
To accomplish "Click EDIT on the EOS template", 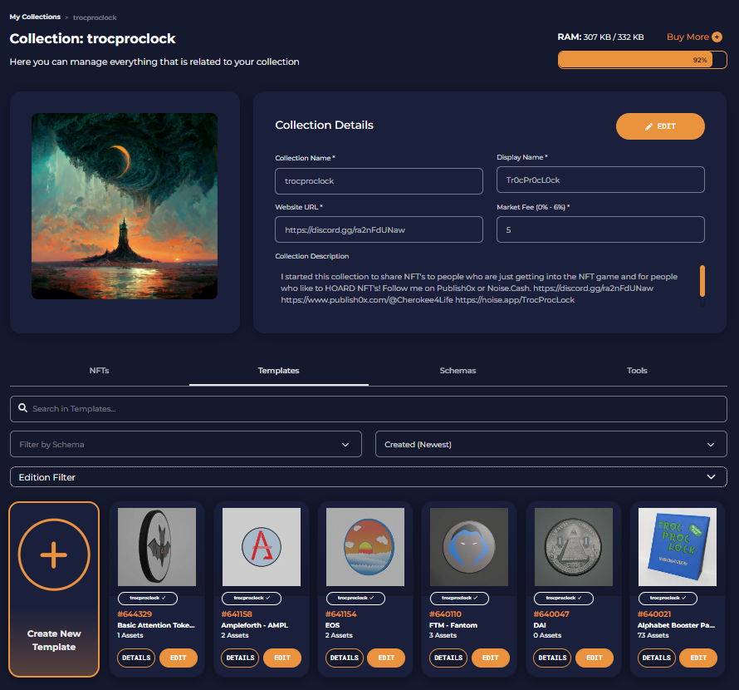I will pos(386,658).
